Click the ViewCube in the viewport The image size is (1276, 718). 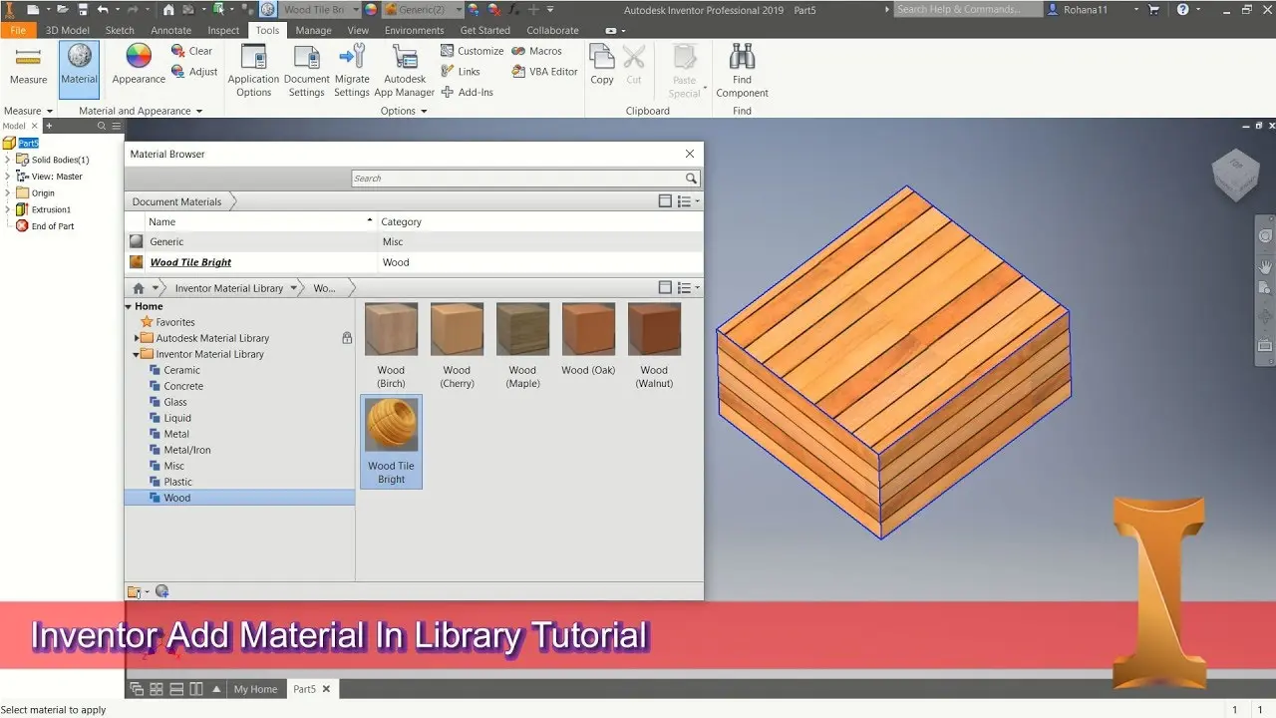[1234, 175]
